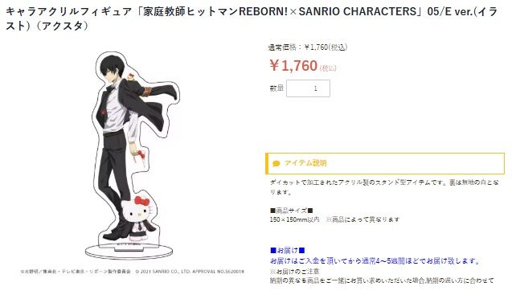512x299 pixels.
Task: Click the 通常価格 ¥1,760 price line
Action: coord(308,47)
